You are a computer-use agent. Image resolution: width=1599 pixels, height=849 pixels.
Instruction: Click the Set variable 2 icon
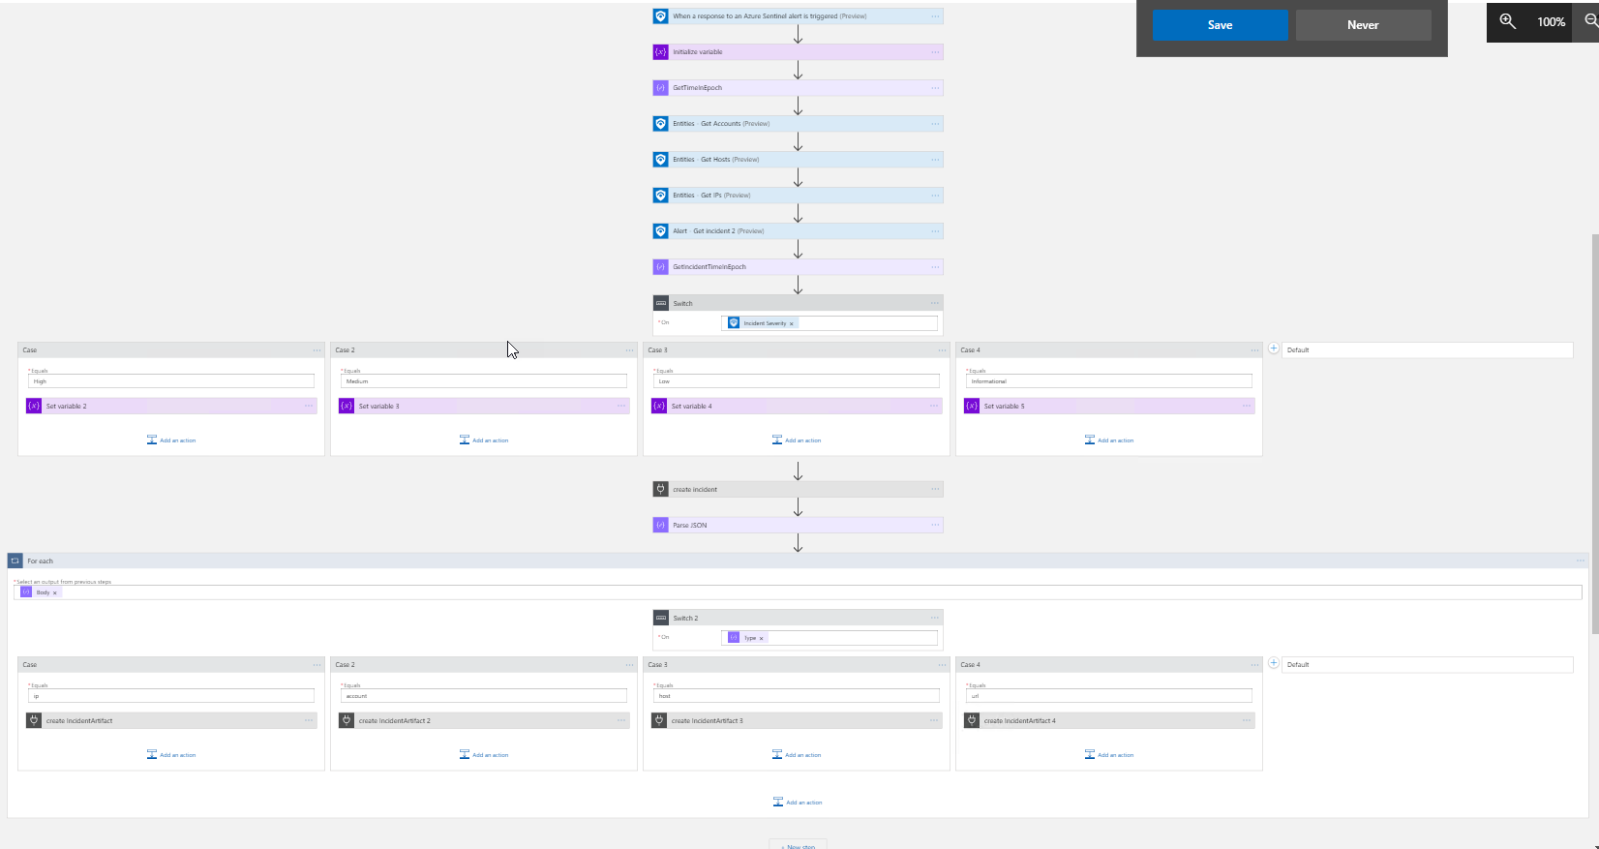coord(34,406)
